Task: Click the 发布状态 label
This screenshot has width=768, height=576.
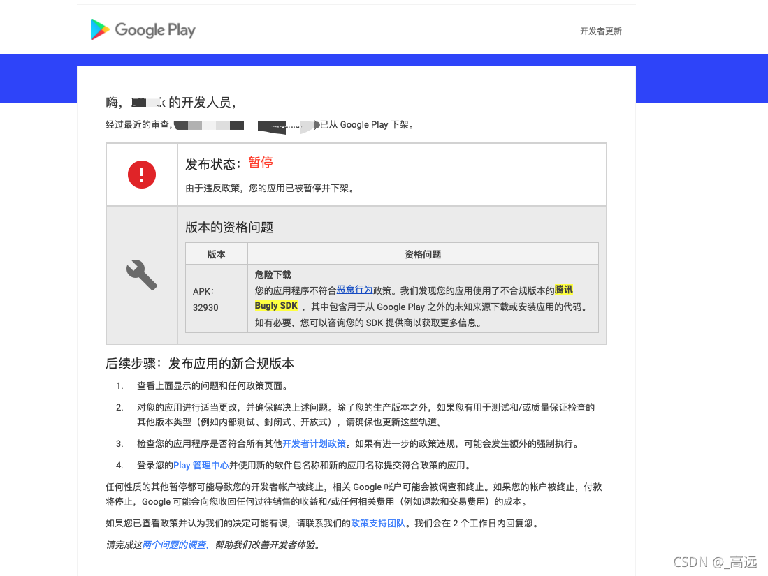Action: click(x=213, y=165)
